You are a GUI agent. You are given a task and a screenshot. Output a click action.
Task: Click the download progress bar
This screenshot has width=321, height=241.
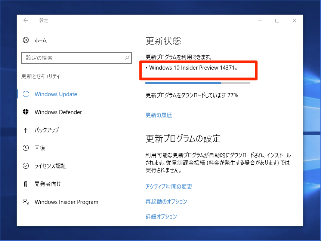point(198,83)
